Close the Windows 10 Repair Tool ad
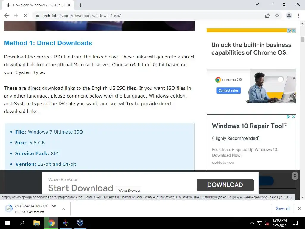The width and height of the screenshot is (305, 229). pyautogui.click(x=293, y=117)
